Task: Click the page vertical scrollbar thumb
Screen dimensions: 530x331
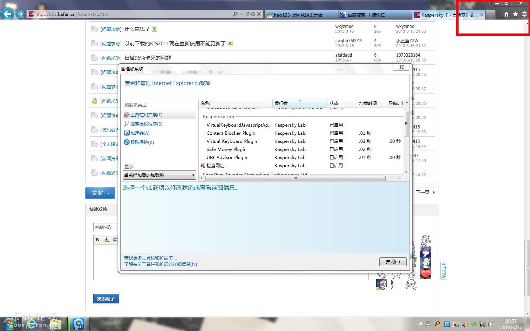Action: [527, 267]
